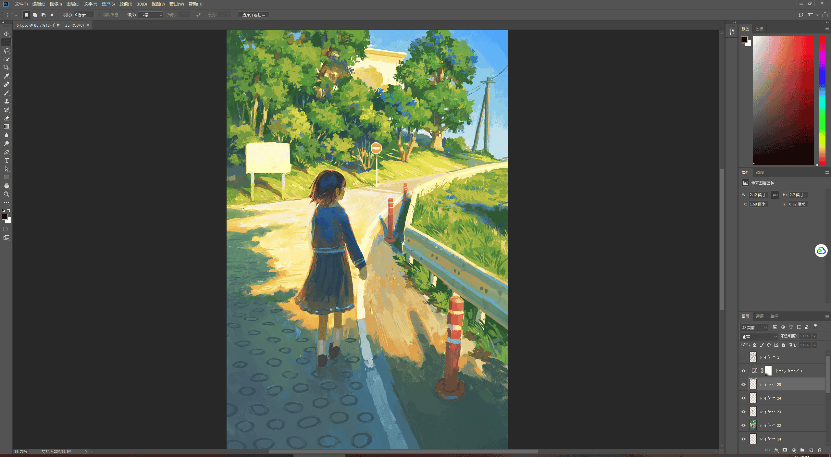
Task: Open the 图层(L) menu
Action: [x=73, y=4]
